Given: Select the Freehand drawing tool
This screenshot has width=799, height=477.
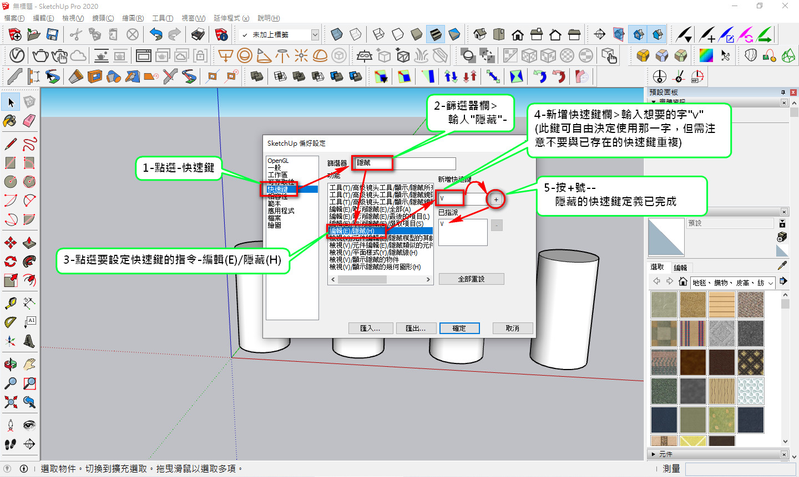Looking at the screenshot, I should tap(29, 145).
